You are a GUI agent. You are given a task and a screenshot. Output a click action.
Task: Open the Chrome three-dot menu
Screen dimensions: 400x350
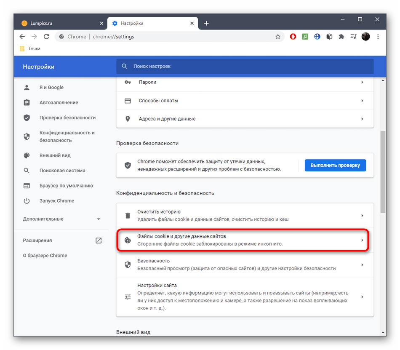(x=378, y=37)
